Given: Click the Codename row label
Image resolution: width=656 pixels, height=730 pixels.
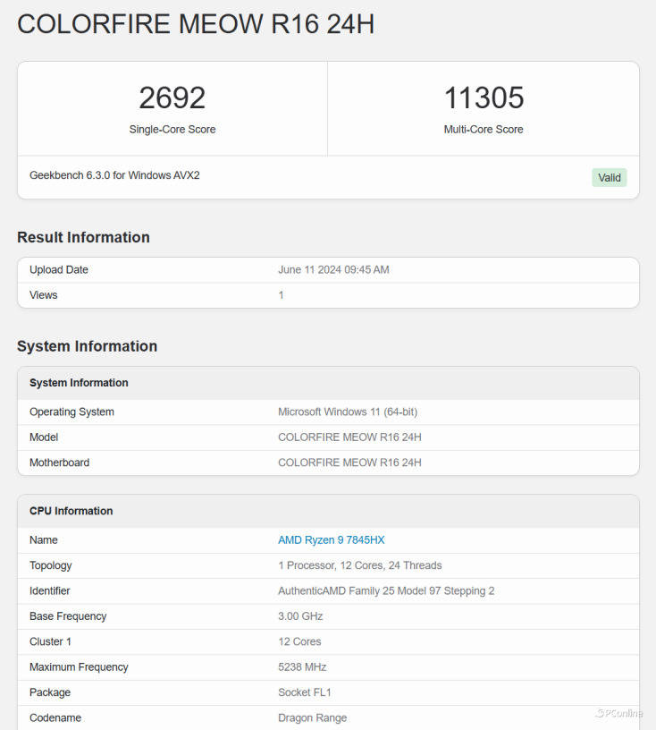Looking at the screenshot, I should 55,717.
